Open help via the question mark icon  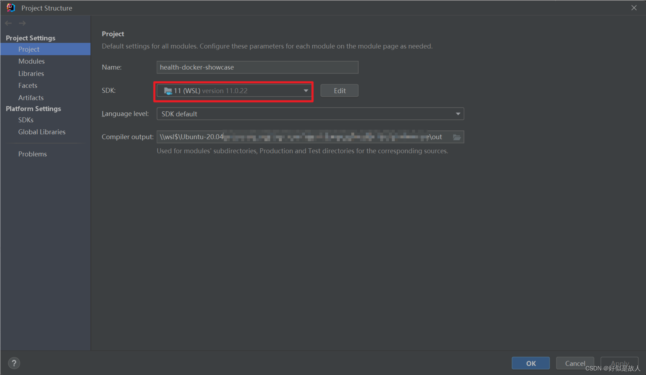pyautogui.click(x=14, y=363)
